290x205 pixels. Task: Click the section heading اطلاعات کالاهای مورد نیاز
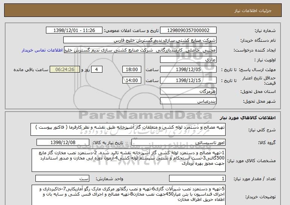[x=248, y=118]
